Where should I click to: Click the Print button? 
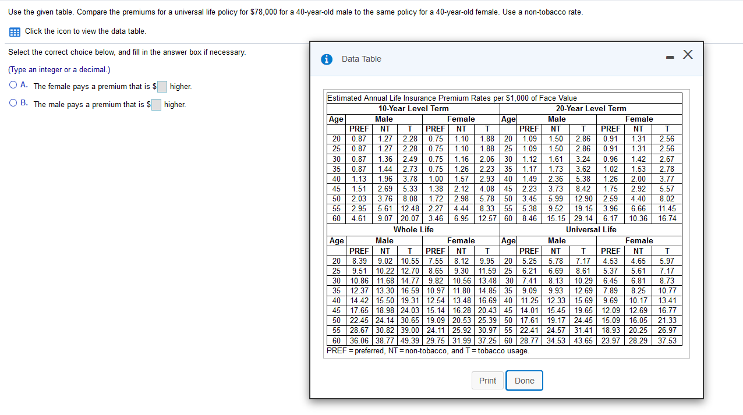point(487,380)
